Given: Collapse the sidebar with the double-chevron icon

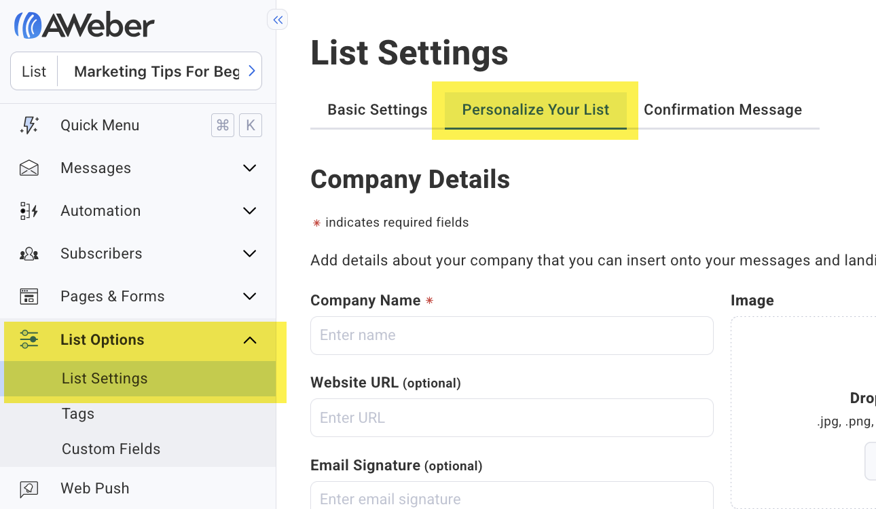Looking at the screenshot, I should 277,20.
